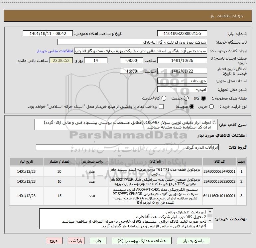Open the اطلاعات تماس خریدار link
The image size is (256, 248).
[x=55, y=51]
